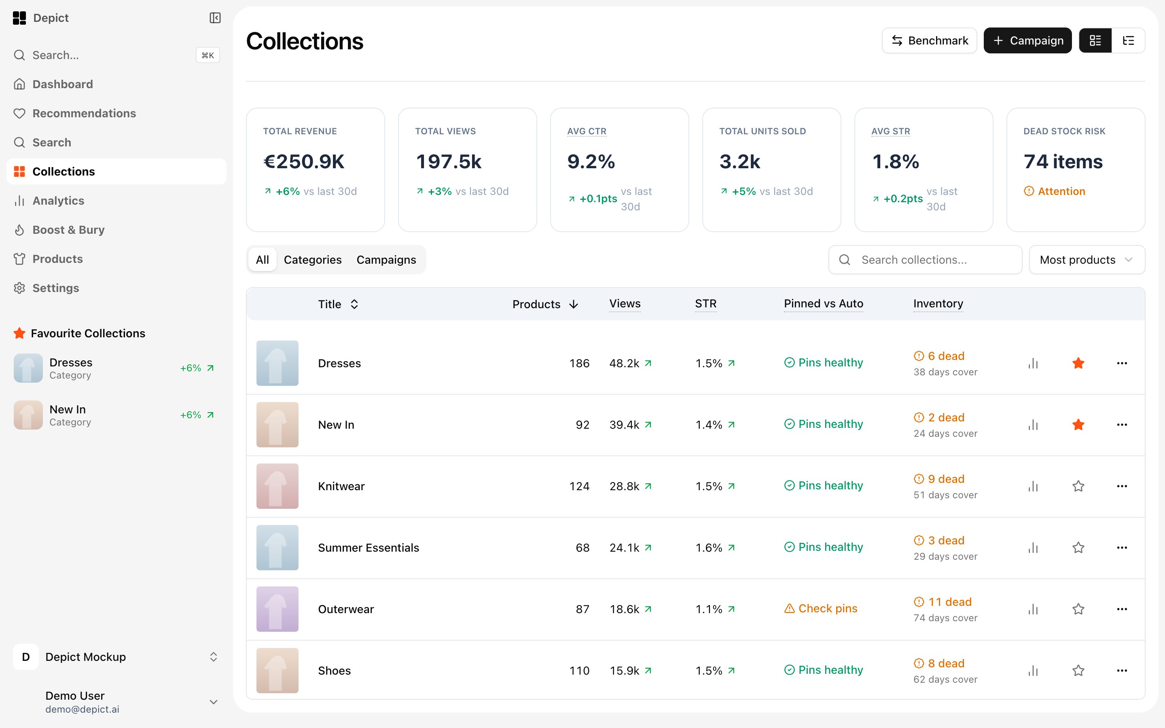Open more options menu for New In row
Viewport: 1165px width, 728px height.
[x=1122, y=425]
